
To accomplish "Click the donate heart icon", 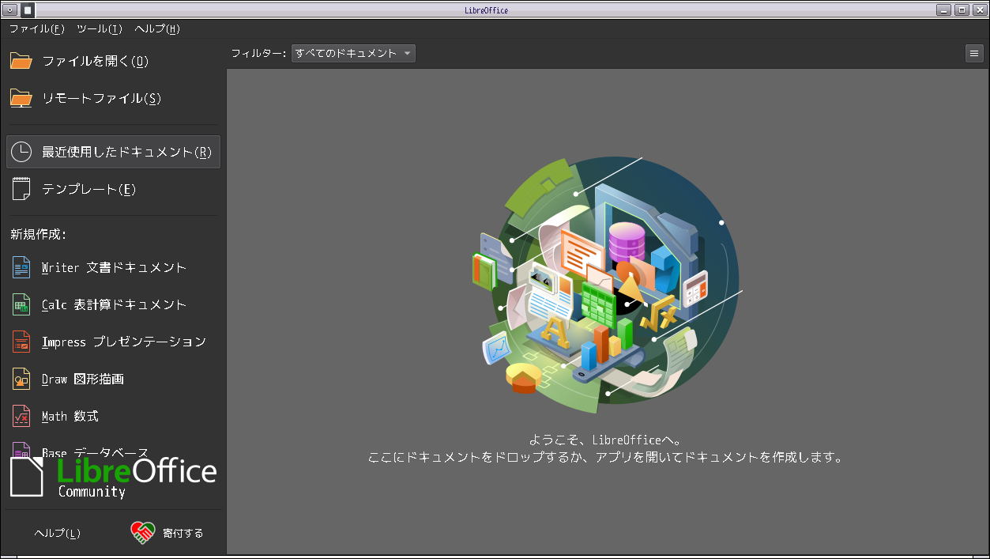I will (x=142, y=532).
